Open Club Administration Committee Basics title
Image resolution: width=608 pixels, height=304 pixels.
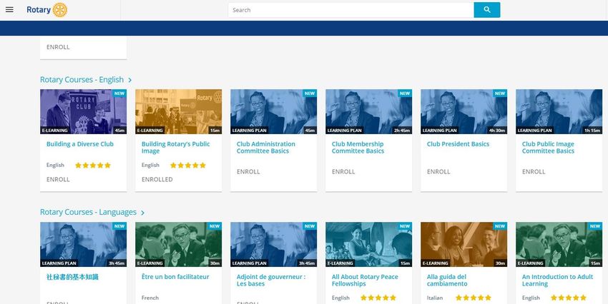pos(265,147)
